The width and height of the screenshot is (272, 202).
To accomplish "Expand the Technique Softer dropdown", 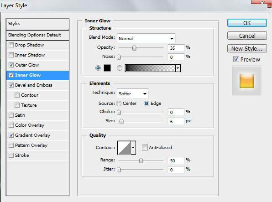I will (x=133, y=93).
